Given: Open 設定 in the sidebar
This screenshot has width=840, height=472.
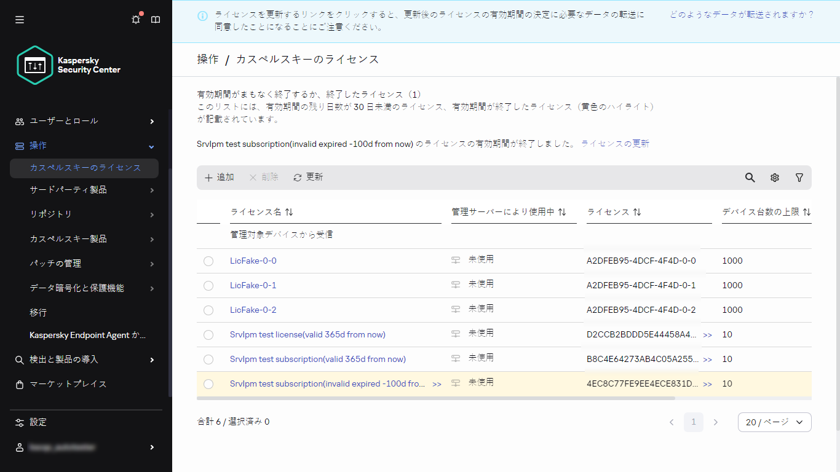Looking at the screenshot, I should coord(38,422).
